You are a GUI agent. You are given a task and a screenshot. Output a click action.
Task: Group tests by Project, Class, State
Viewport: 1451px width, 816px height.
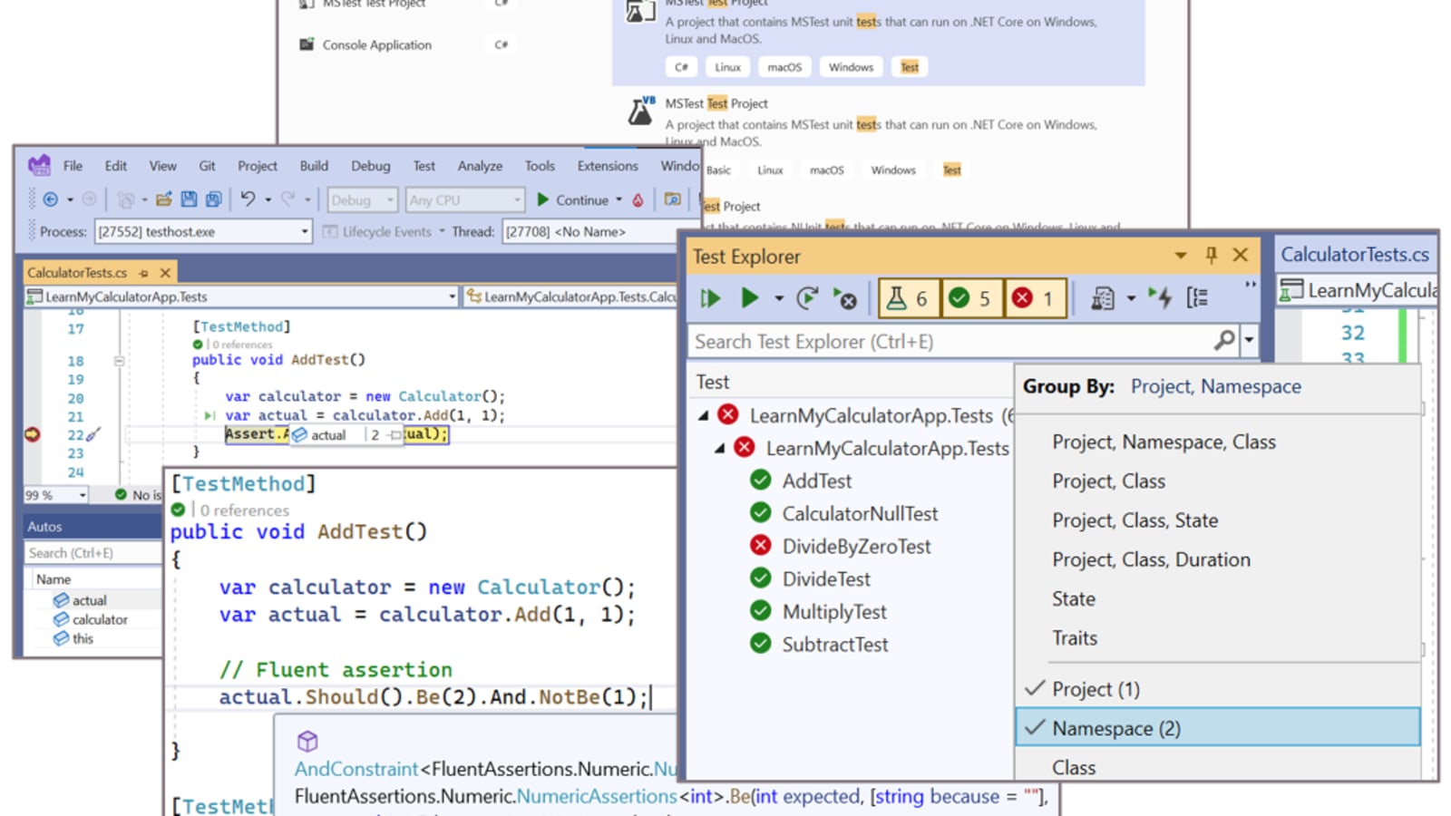tap(1135, 520)
